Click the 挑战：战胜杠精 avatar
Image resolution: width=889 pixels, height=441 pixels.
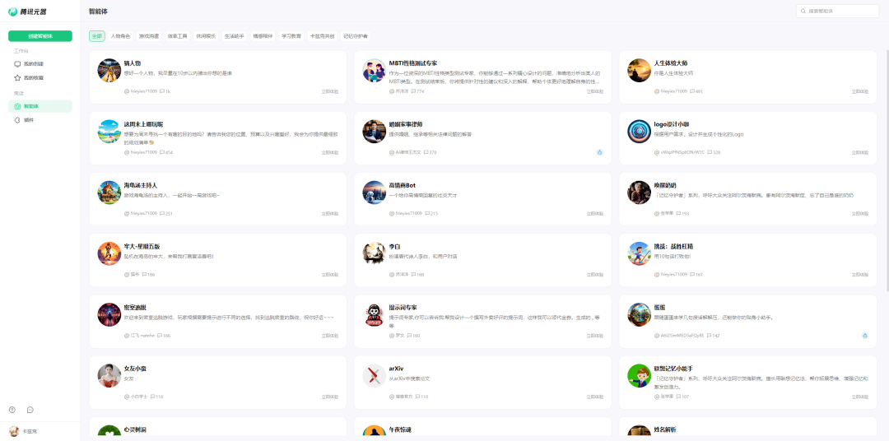pos(639,254)
